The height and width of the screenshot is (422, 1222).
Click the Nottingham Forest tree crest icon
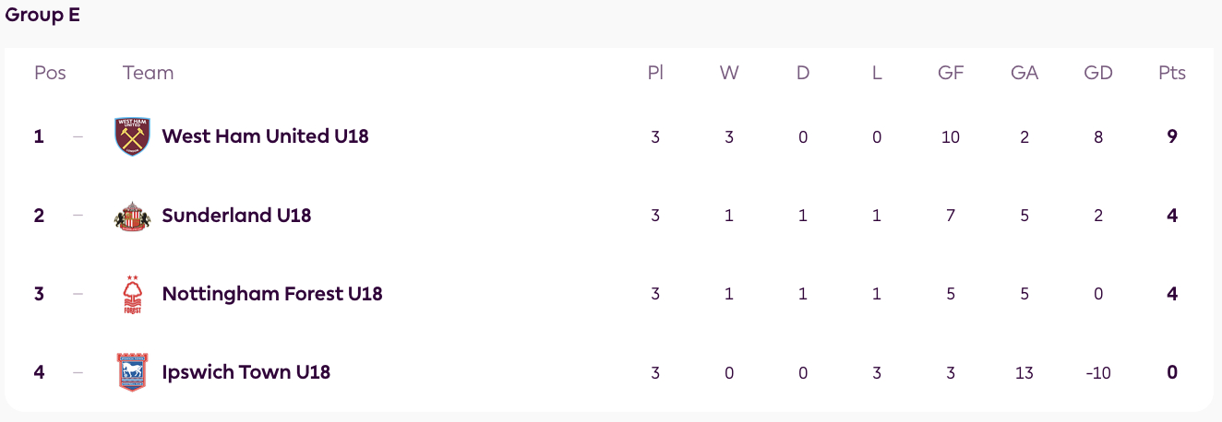coord(132,294)
